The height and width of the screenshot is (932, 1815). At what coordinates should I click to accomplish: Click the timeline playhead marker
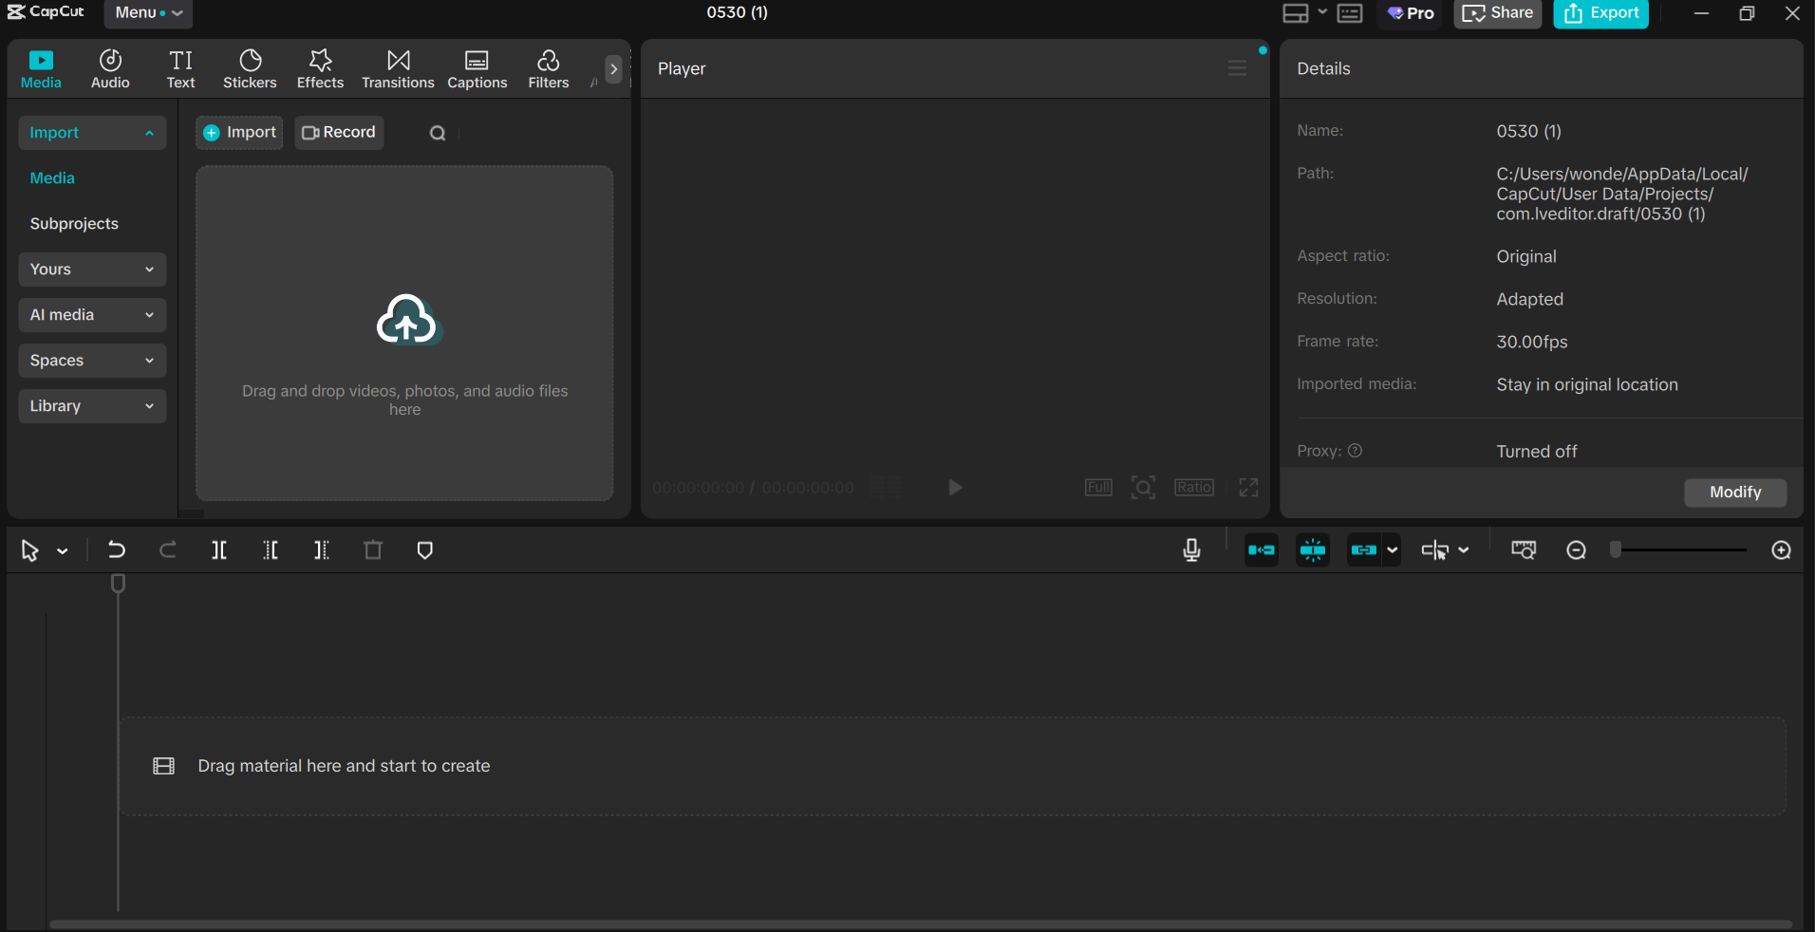(118, 584)
